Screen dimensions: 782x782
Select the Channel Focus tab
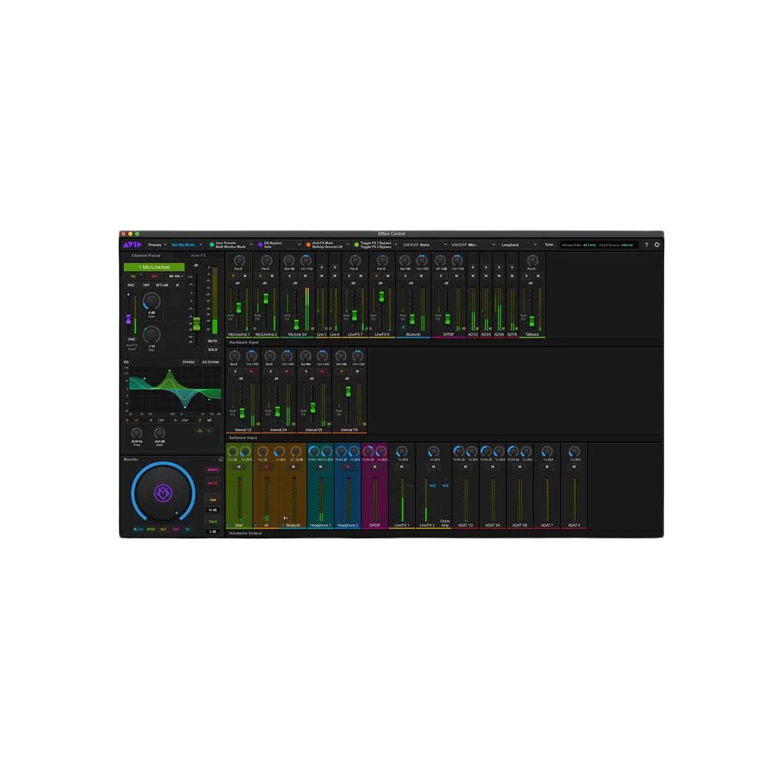[x=146, y=255]
